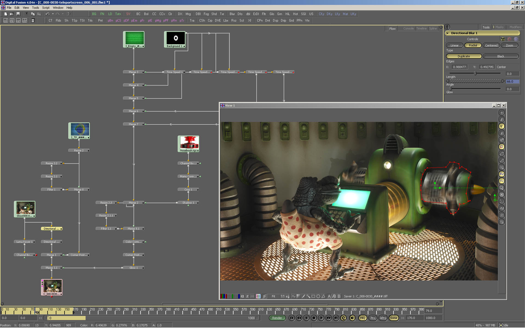This screenshot has height=328, width=525.
Task: Switch to the Timeline tab
Action: [x=421, y=28]
